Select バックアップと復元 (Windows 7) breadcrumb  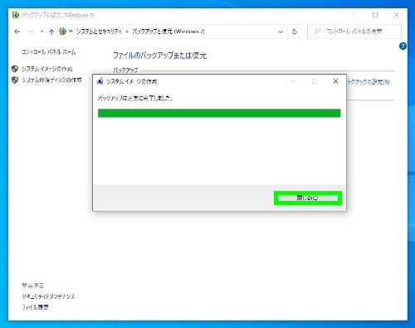click(168, 32)
